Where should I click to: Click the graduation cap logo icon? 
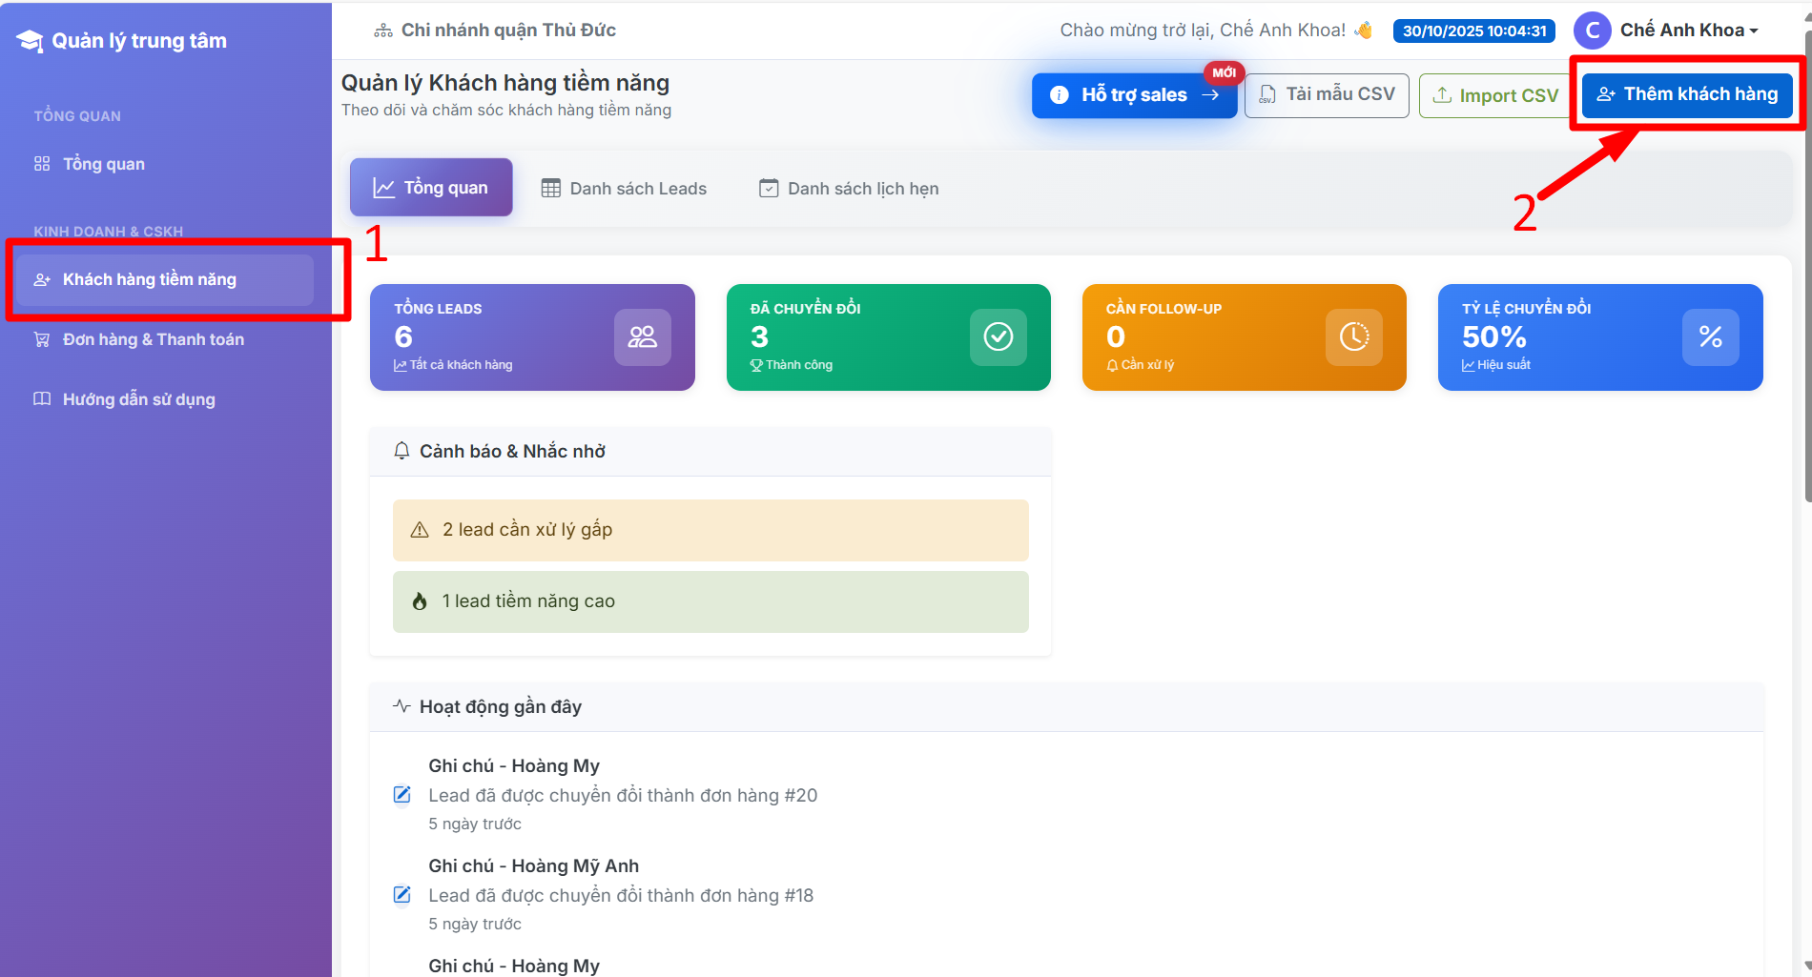point(30,41)
